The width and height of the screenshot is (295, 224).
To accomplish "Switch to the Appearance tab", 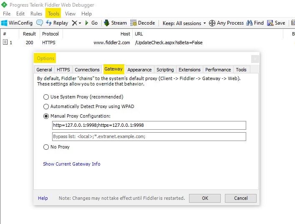I will (139, 70).
